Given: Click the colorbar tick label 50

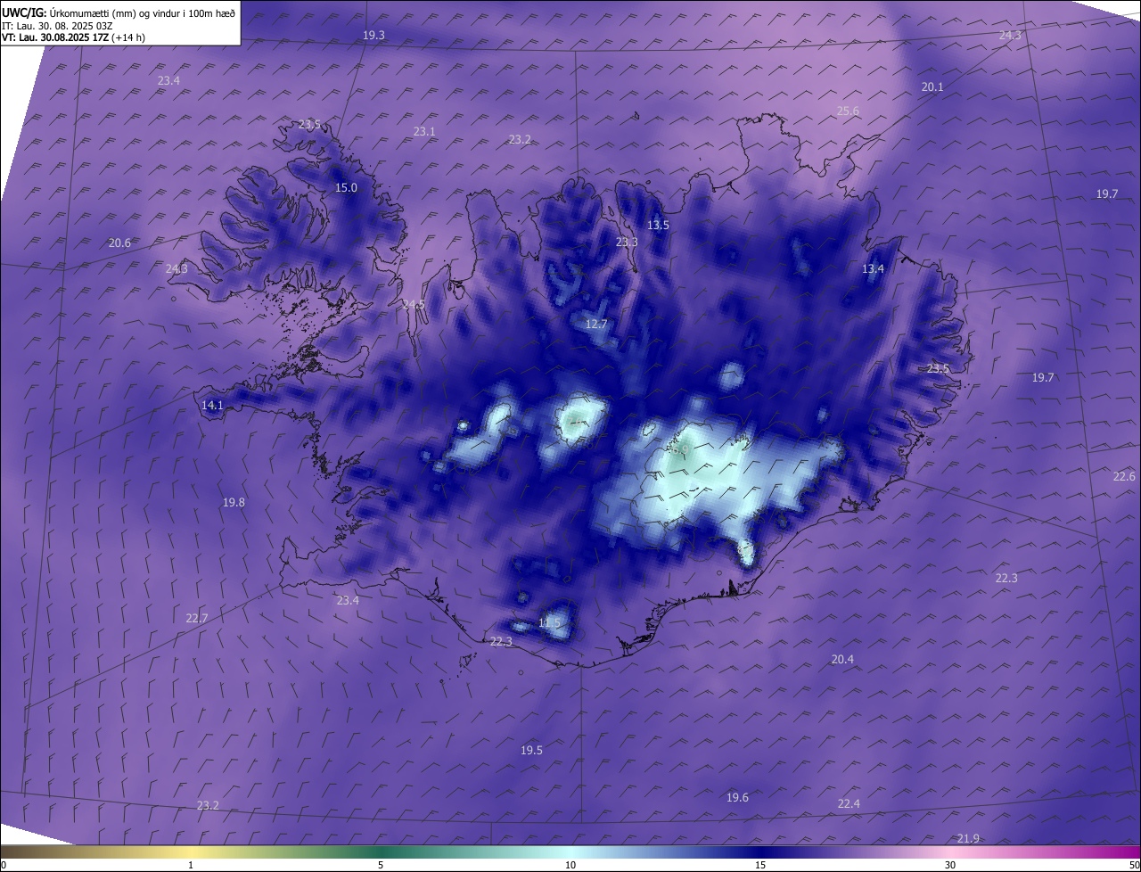Looking at the screenshot, I should click(1134, 865).
